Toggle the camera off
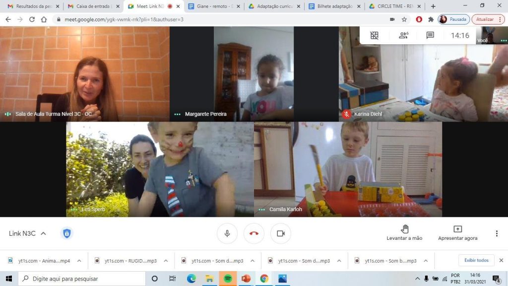 (x=281, y=233)
